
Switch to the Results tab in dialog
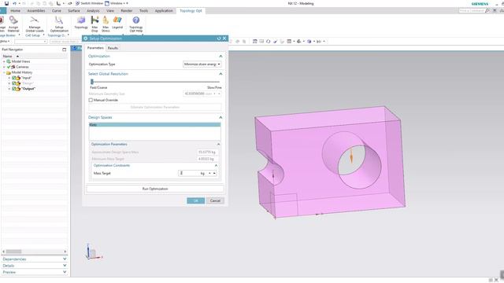pyautogui.click(x=113, y=48)
